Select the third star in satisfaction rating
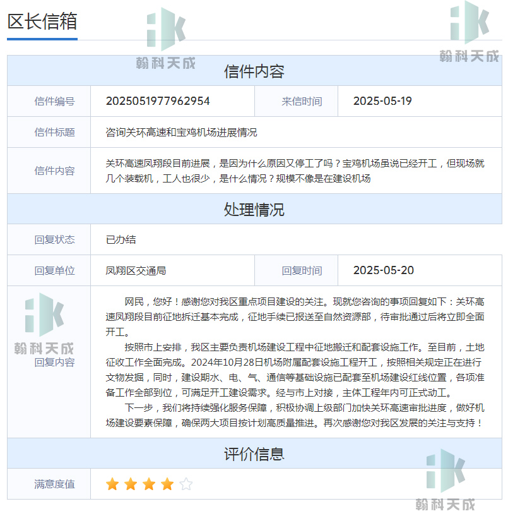 coord(149,483)
